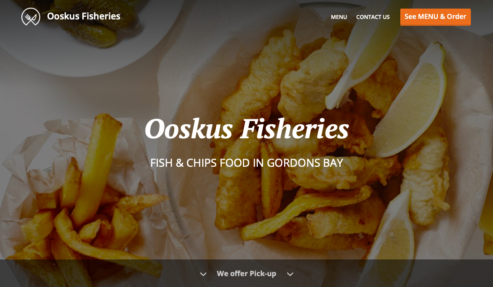This screenshot has height=287, width=493.
Task: Click the crossed fork and knife logo icon
Action: tap(31, 16)
